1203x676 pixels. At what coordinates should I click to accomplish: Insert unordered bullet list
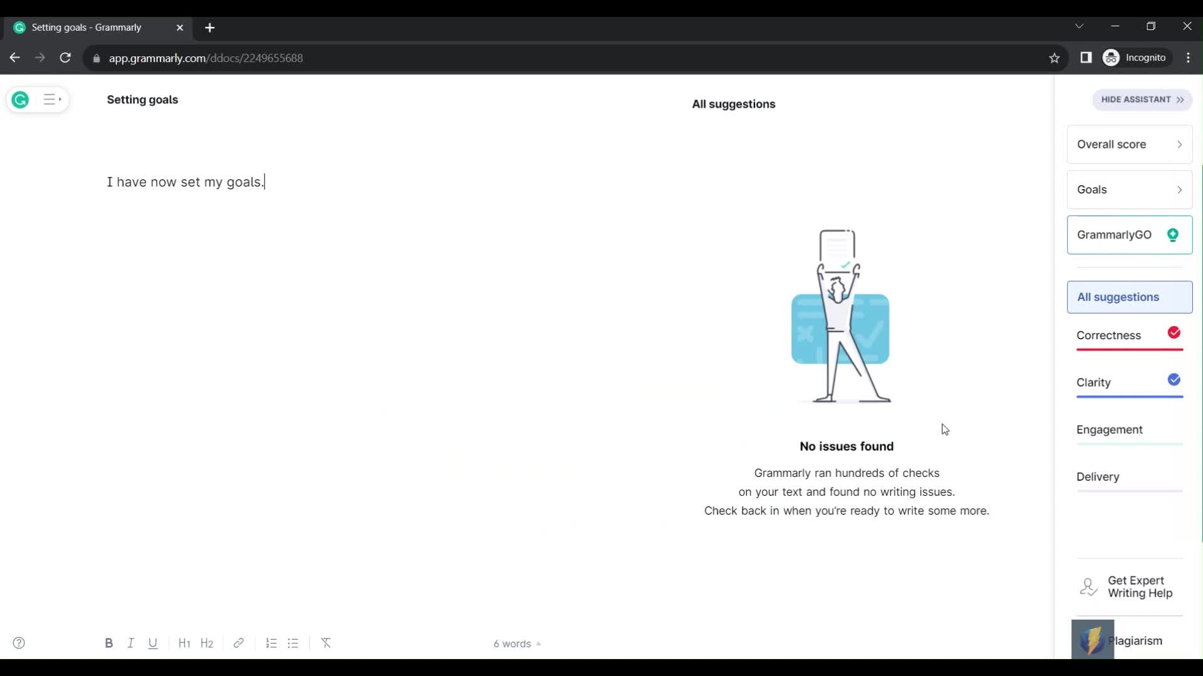pos(293,643)
